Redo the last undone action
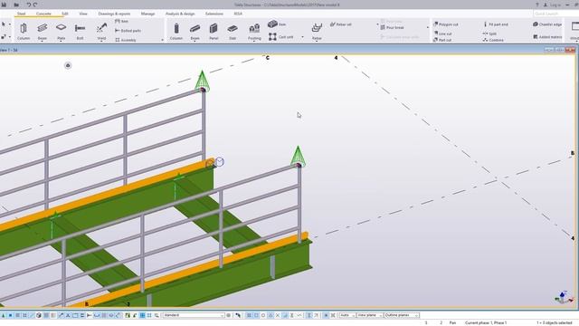Image resolution: width=579 pixels, height=326 pixels. [x=35, y=5]
